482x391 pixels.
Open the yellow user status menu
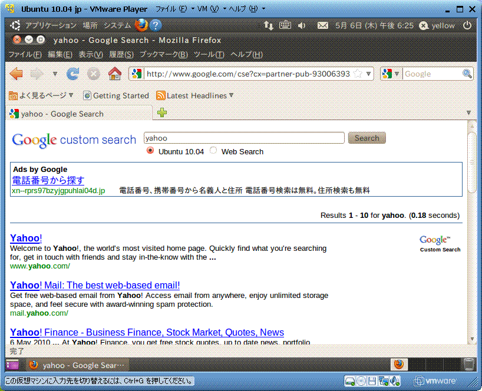click(437, 25)
